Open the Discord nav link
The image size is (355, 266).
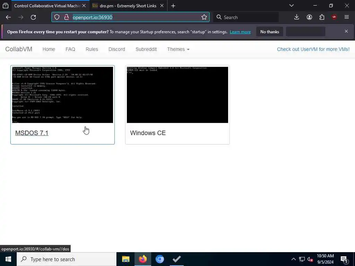(116, 49)
